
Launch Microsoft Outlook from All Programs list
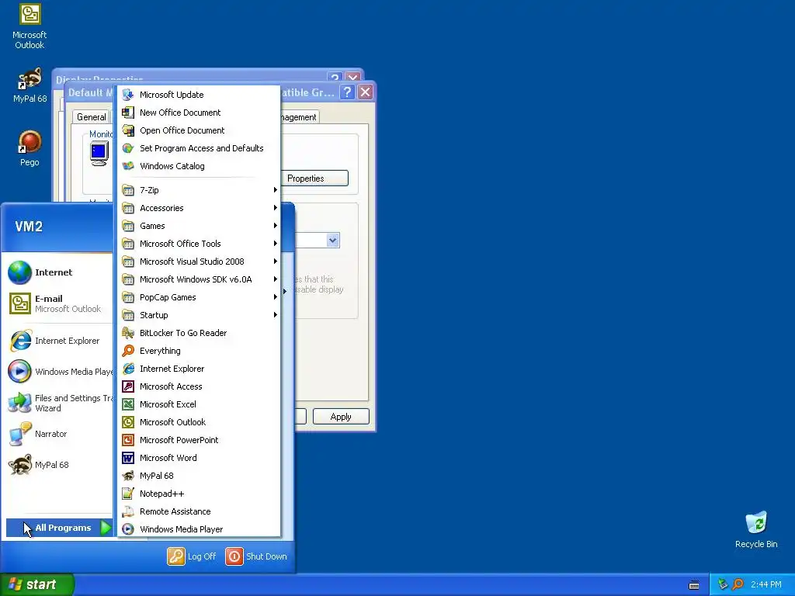coord(199,421)
